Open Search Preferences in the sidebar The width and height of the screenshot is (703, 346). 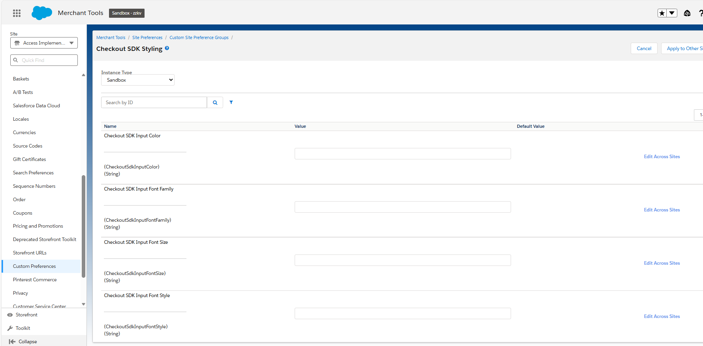point(33,173)
